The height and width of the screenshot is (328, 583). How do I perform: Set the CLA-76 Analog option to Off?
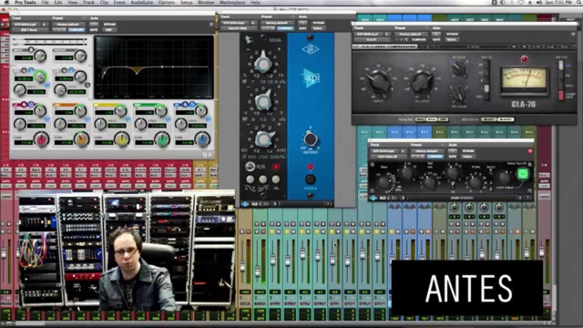pyautogui.click(x=443, y=119)
